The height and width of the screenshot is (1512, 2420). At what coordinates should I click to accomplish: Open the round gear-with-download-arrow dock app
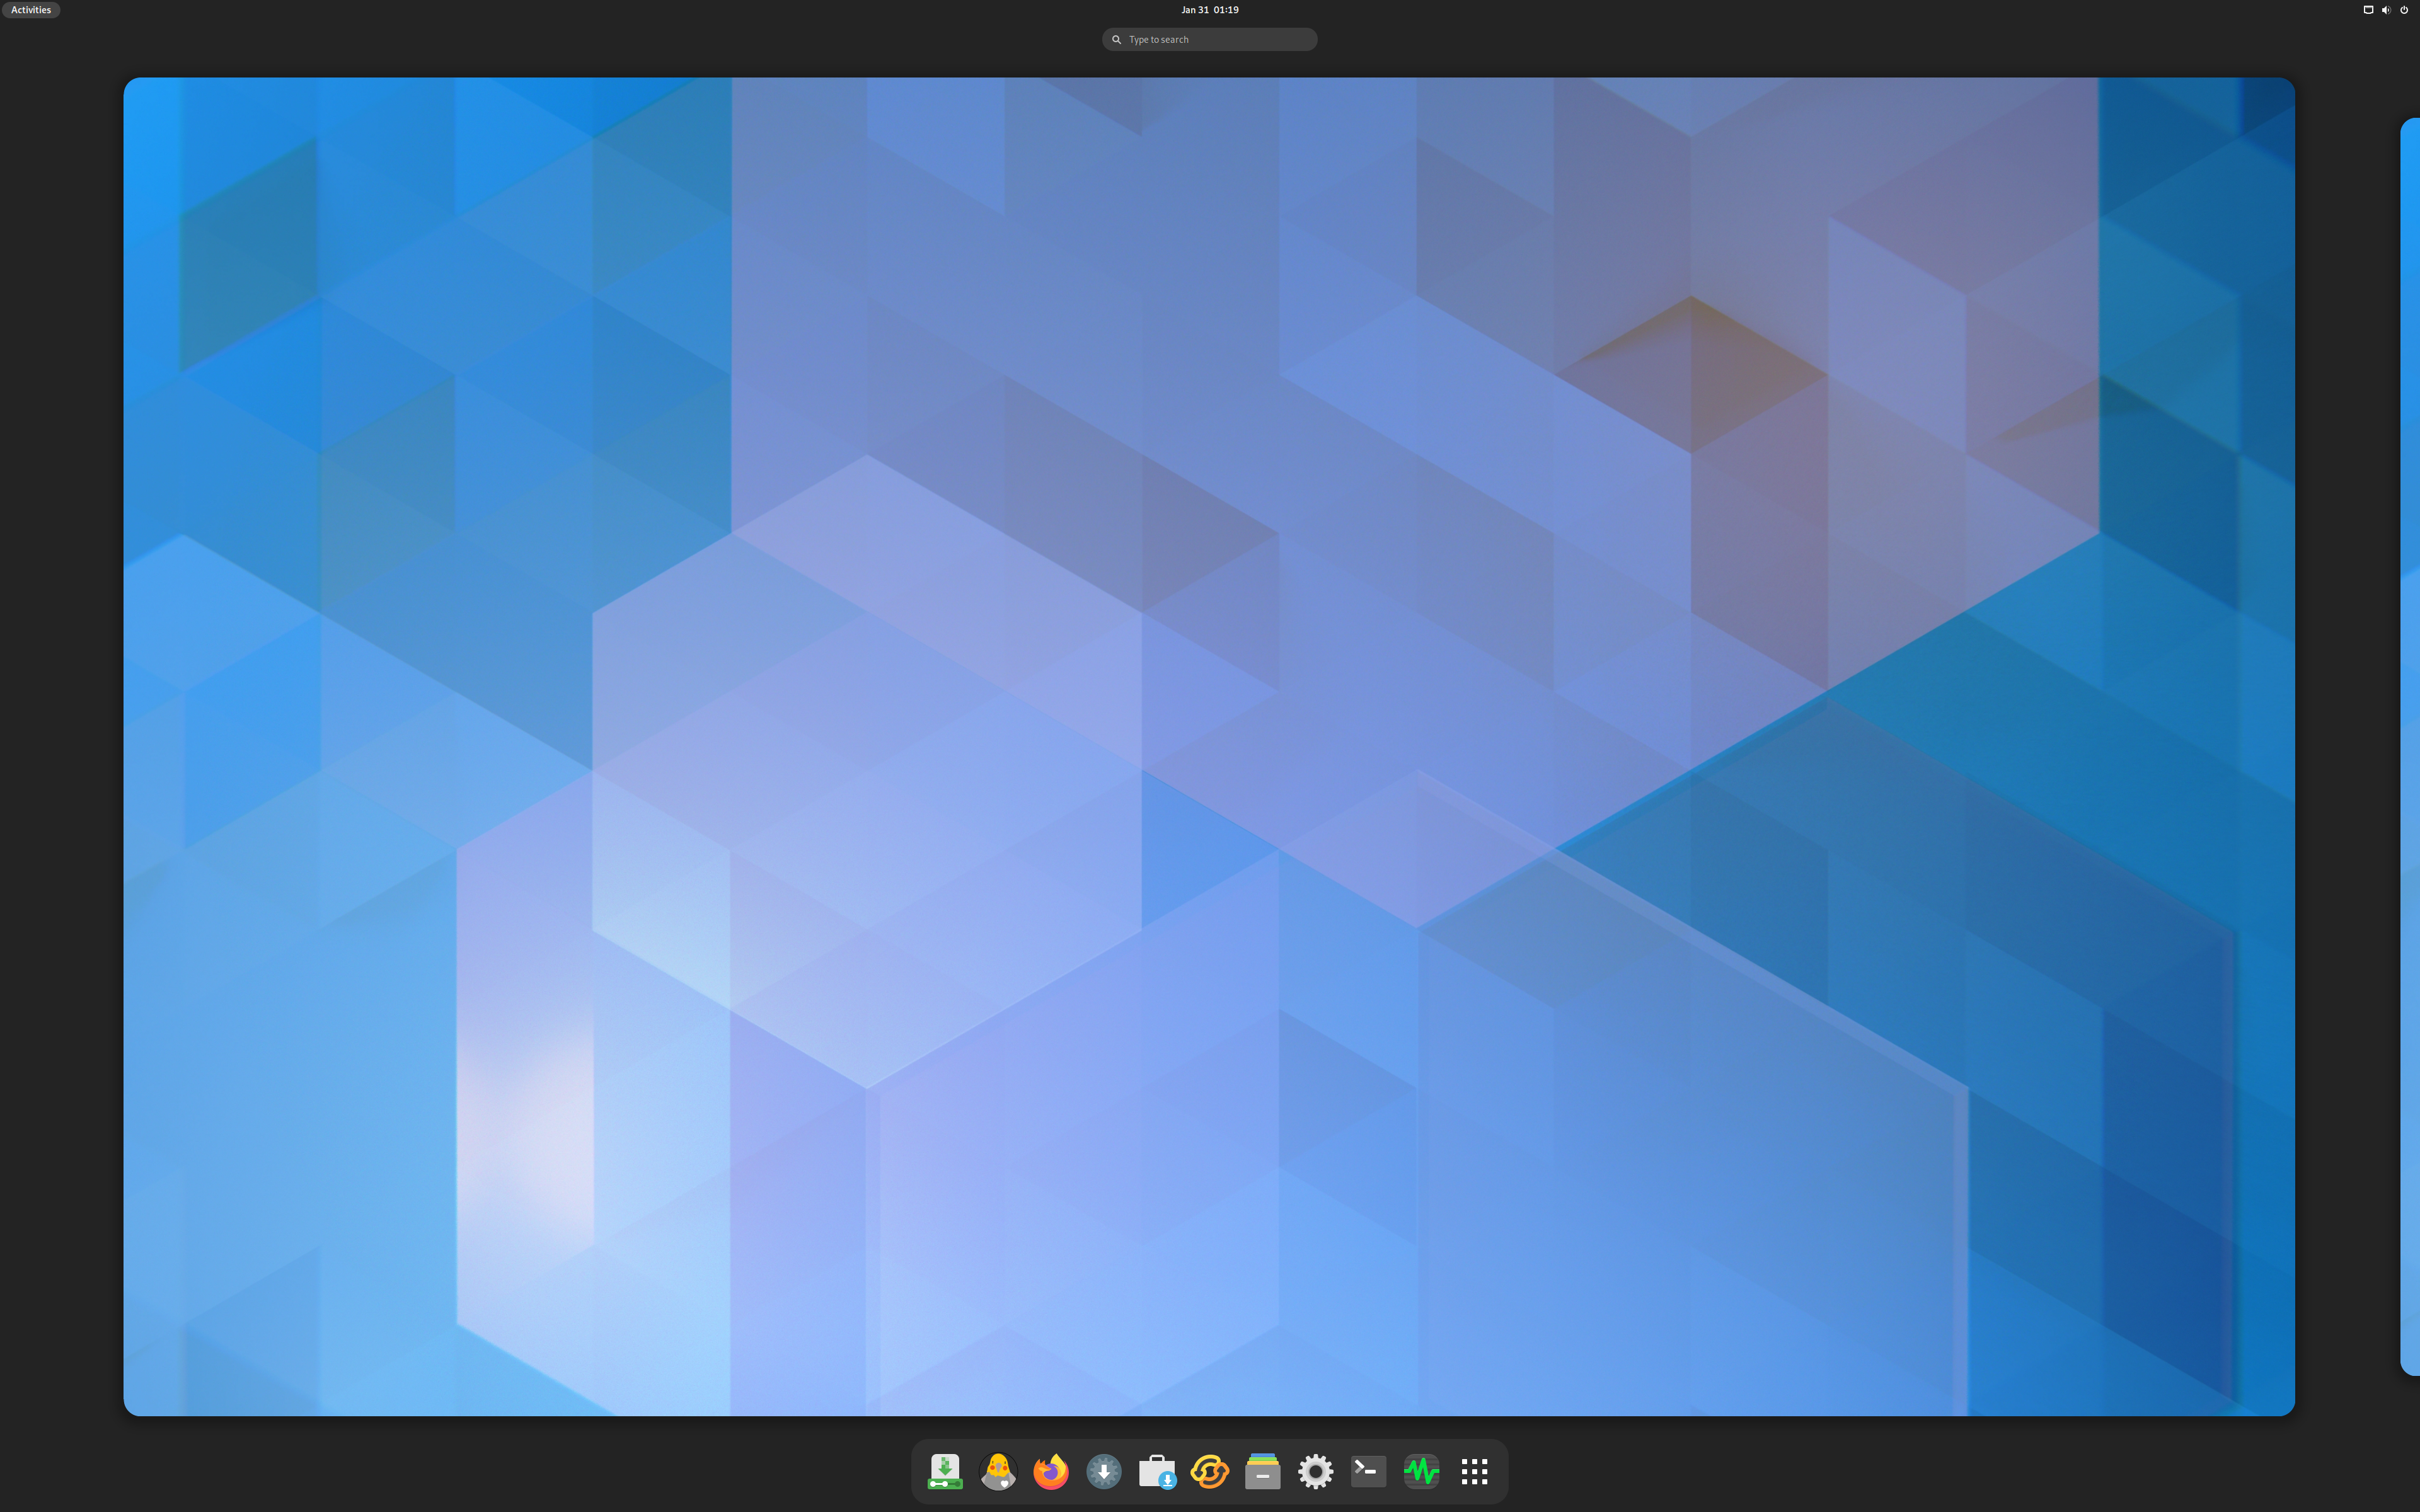click(x=1104, y=1471)
